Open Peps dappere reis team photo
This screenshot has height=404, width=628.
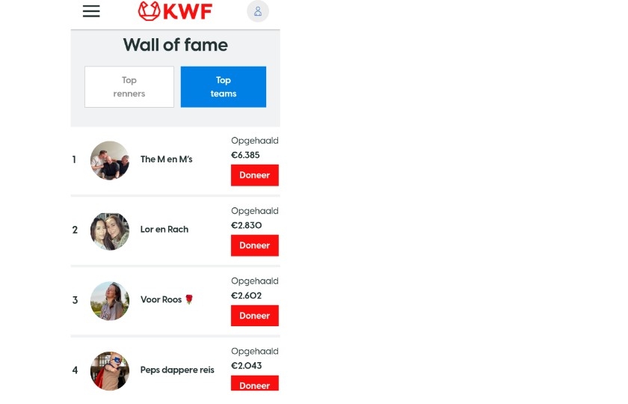tap(110, 371)
